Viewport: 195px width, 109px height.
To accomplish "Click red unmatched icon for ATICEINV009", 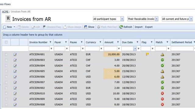I will click(162, 99).
